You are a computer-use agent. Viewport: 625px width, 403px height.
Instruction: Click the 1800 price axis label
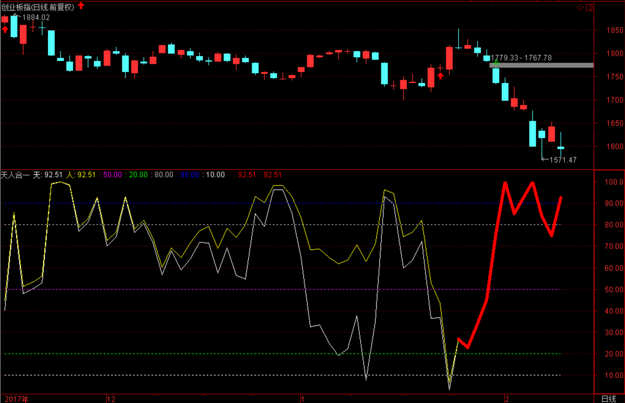pyautogui.click(x=615, y=53)
